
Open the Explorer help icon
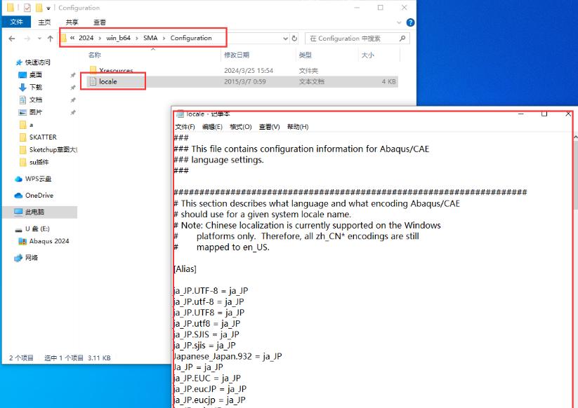[x=410, y=22]
